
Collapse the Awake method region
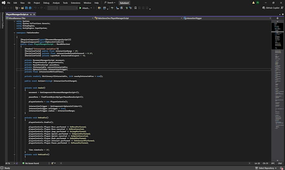click(x=15, y=88)
